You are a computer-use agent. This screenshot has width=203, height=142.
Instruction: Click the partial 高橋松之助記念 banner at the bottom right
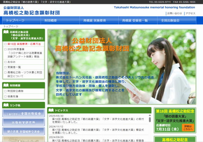tap(175, 139)
